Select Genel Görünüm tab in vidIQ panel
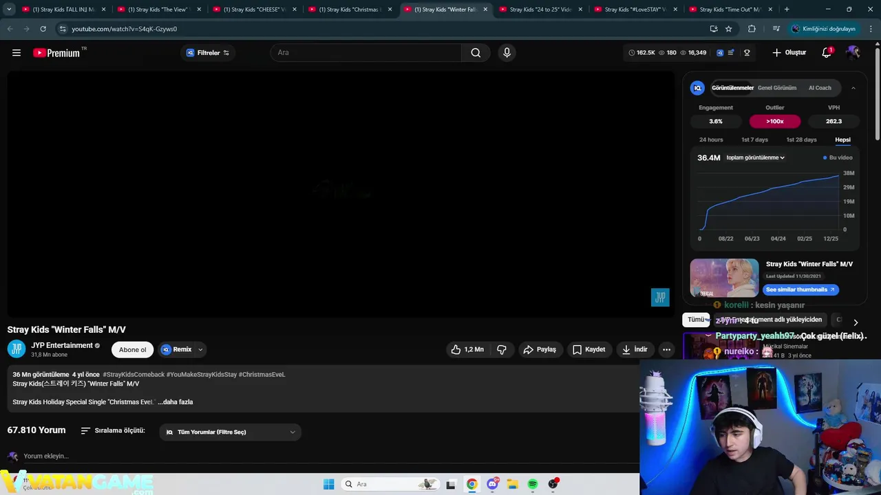Viewport: 881px width, 495px height. click(x=777, y=88)
